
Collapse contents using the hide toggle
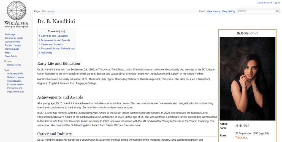62,31
